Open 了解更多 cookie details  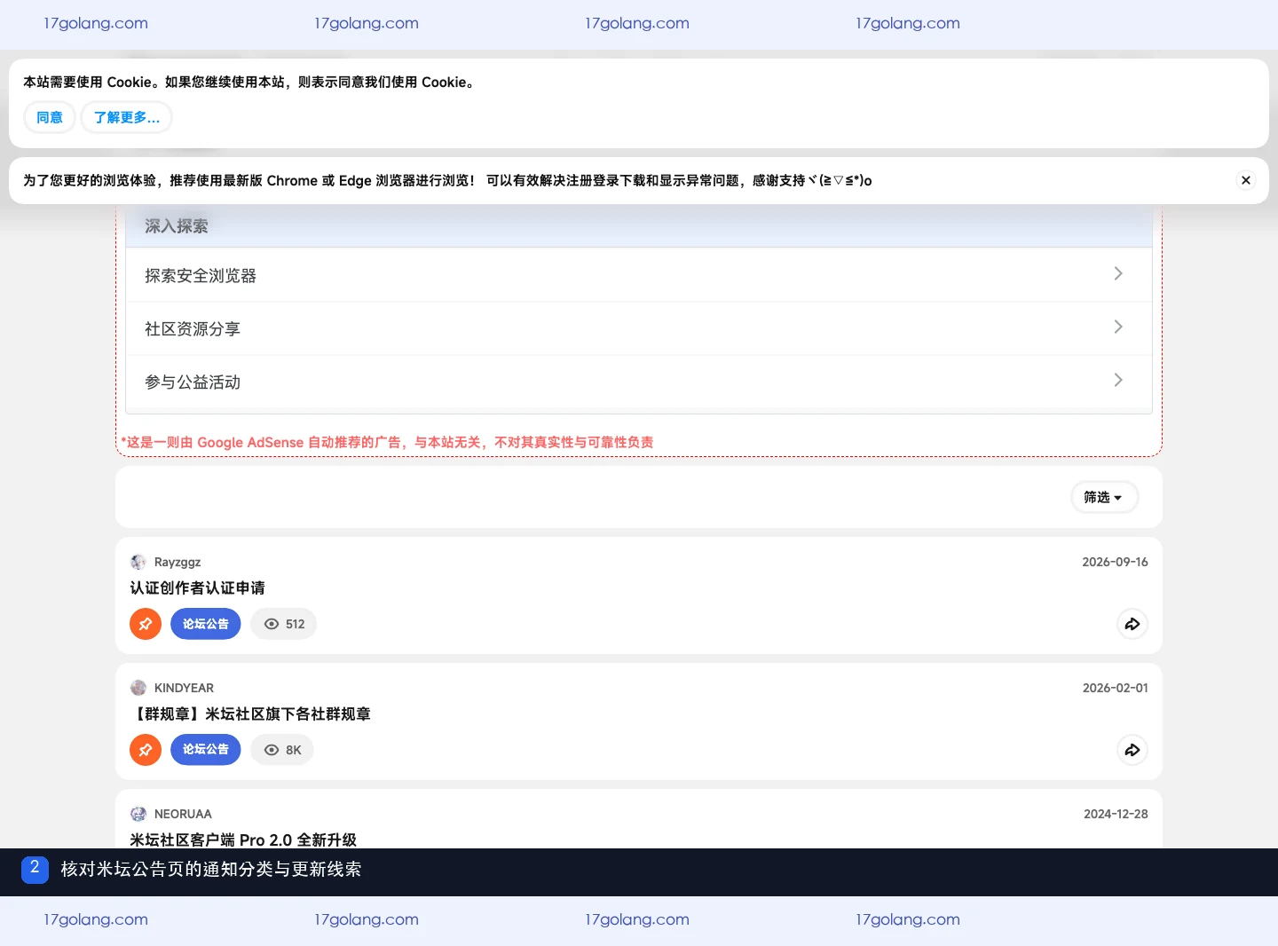127,117
